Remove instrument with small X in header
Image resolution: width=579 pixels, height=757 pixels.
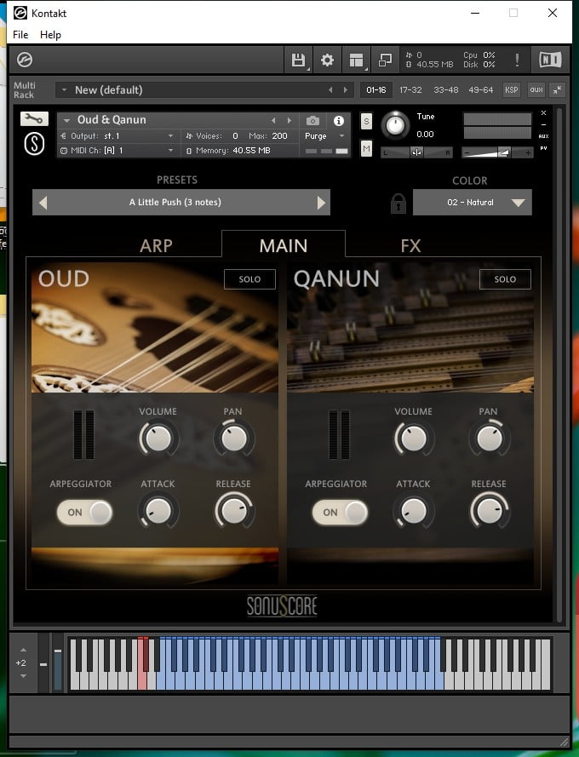pos(544,113)
